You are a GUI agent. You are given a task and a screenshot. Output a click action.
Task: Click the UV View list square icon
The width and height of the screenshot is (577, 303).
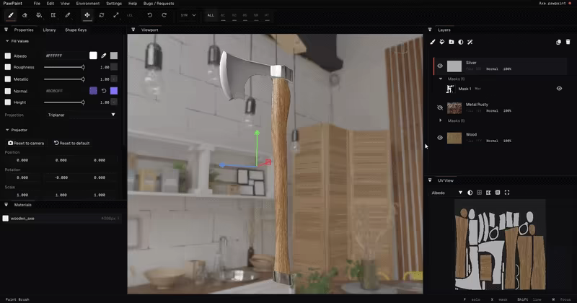tap(498, 193)
